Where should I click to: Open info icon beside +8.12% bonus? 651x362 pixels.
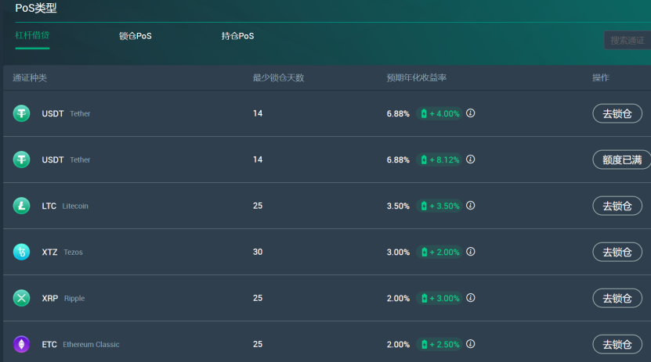coord(470,159)
